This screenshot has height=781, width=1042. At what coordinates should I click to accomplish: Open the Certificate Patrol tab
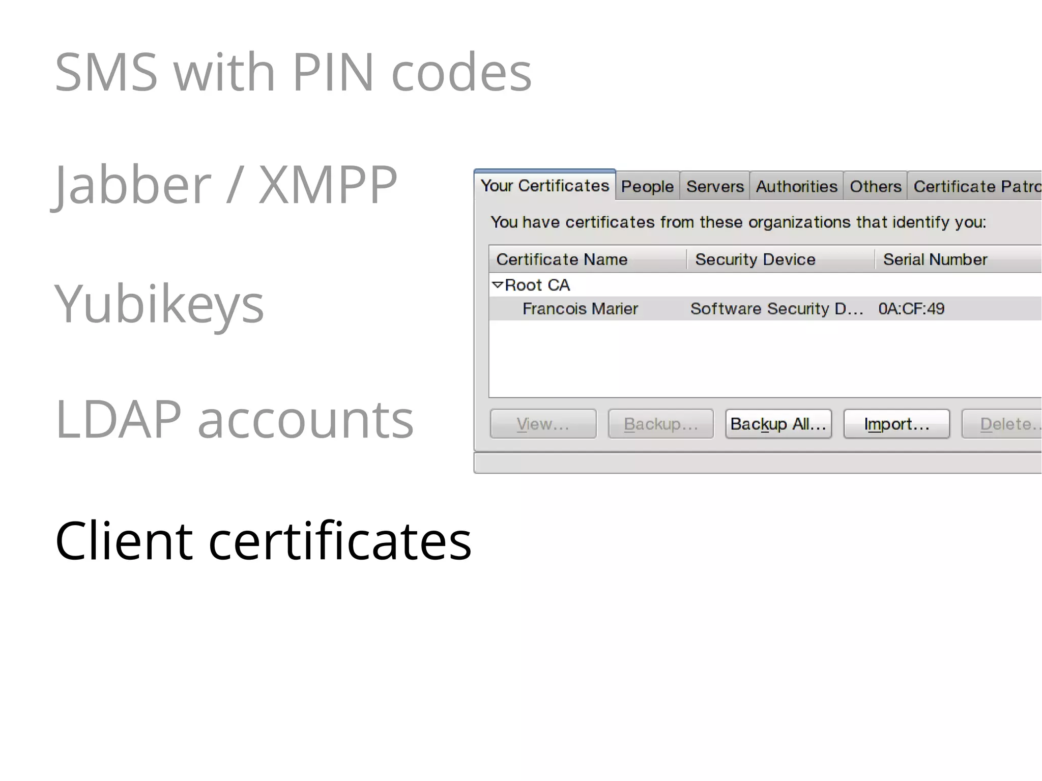(975, 186)
